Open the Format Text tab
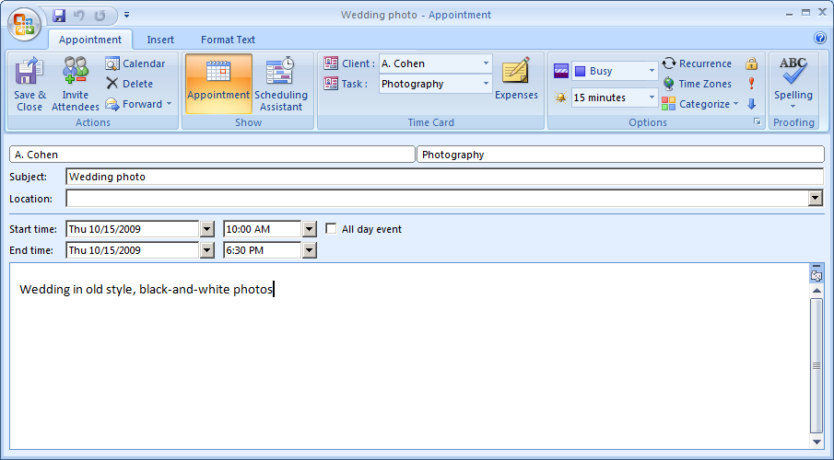Viewport: 834px width, 460px height. (228, 40)
